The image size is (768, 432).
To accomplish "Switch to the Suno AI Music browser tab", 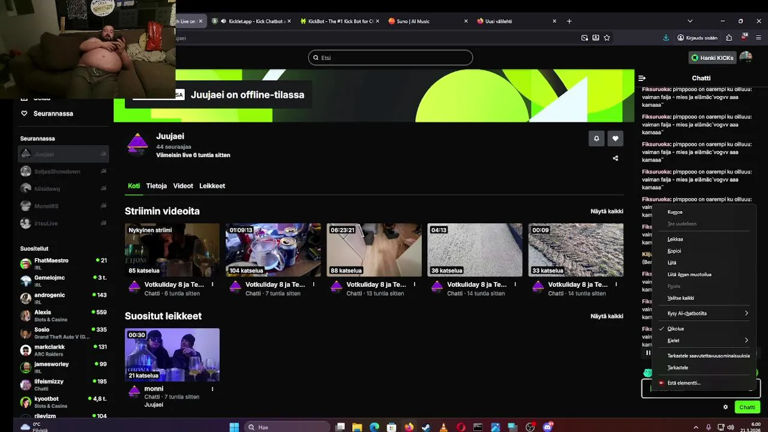I will (428, 21).
